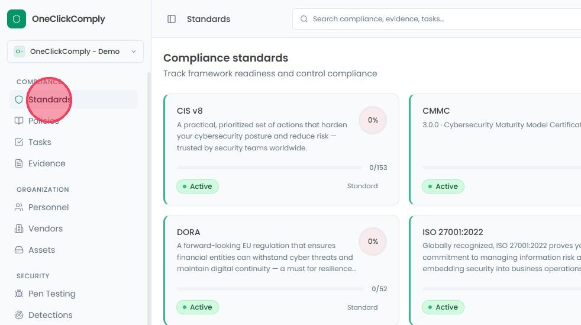This screenshot has width=581, height=325.
Task: Click the SECURITY section label
Action: click(33, 276)
